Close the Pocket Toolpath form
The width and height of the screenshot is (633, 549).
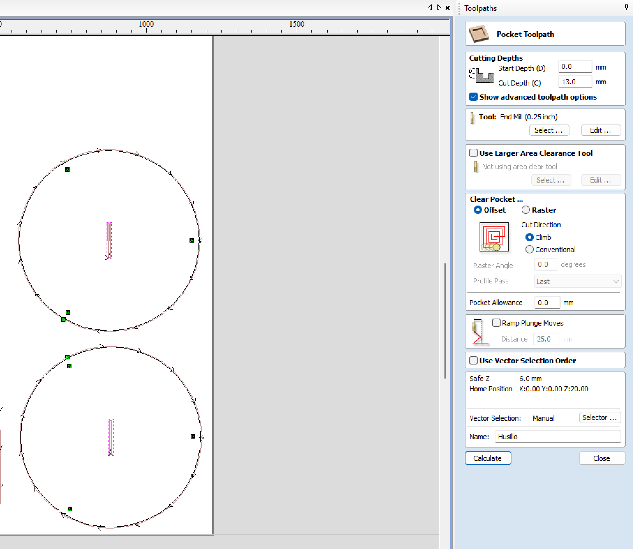point(602,458)
